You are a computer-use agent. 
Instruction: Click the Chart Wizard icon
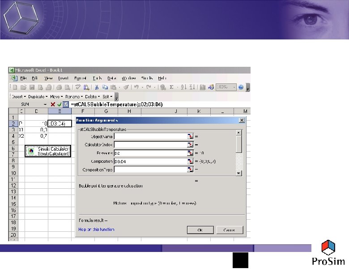[x=202, y=87]
